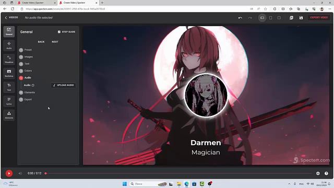Click the Next step button
The image size is (334, 188).
pos(55,42)
